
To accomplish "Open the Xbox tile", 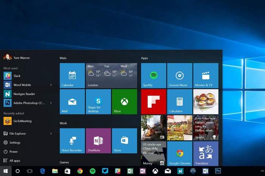I will 124,102.
